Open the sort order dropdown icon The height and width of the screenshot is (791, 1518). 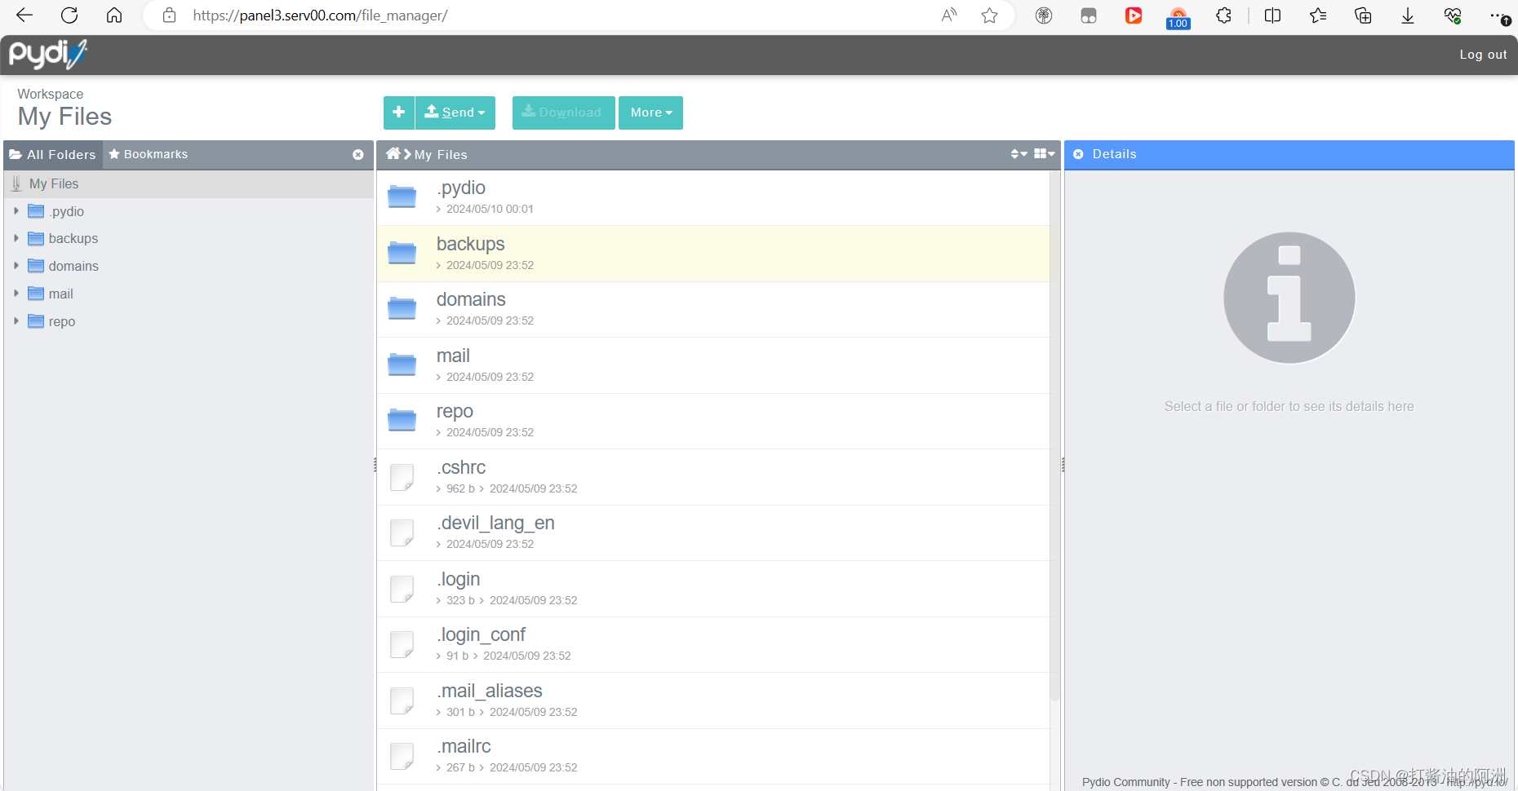1019,154
